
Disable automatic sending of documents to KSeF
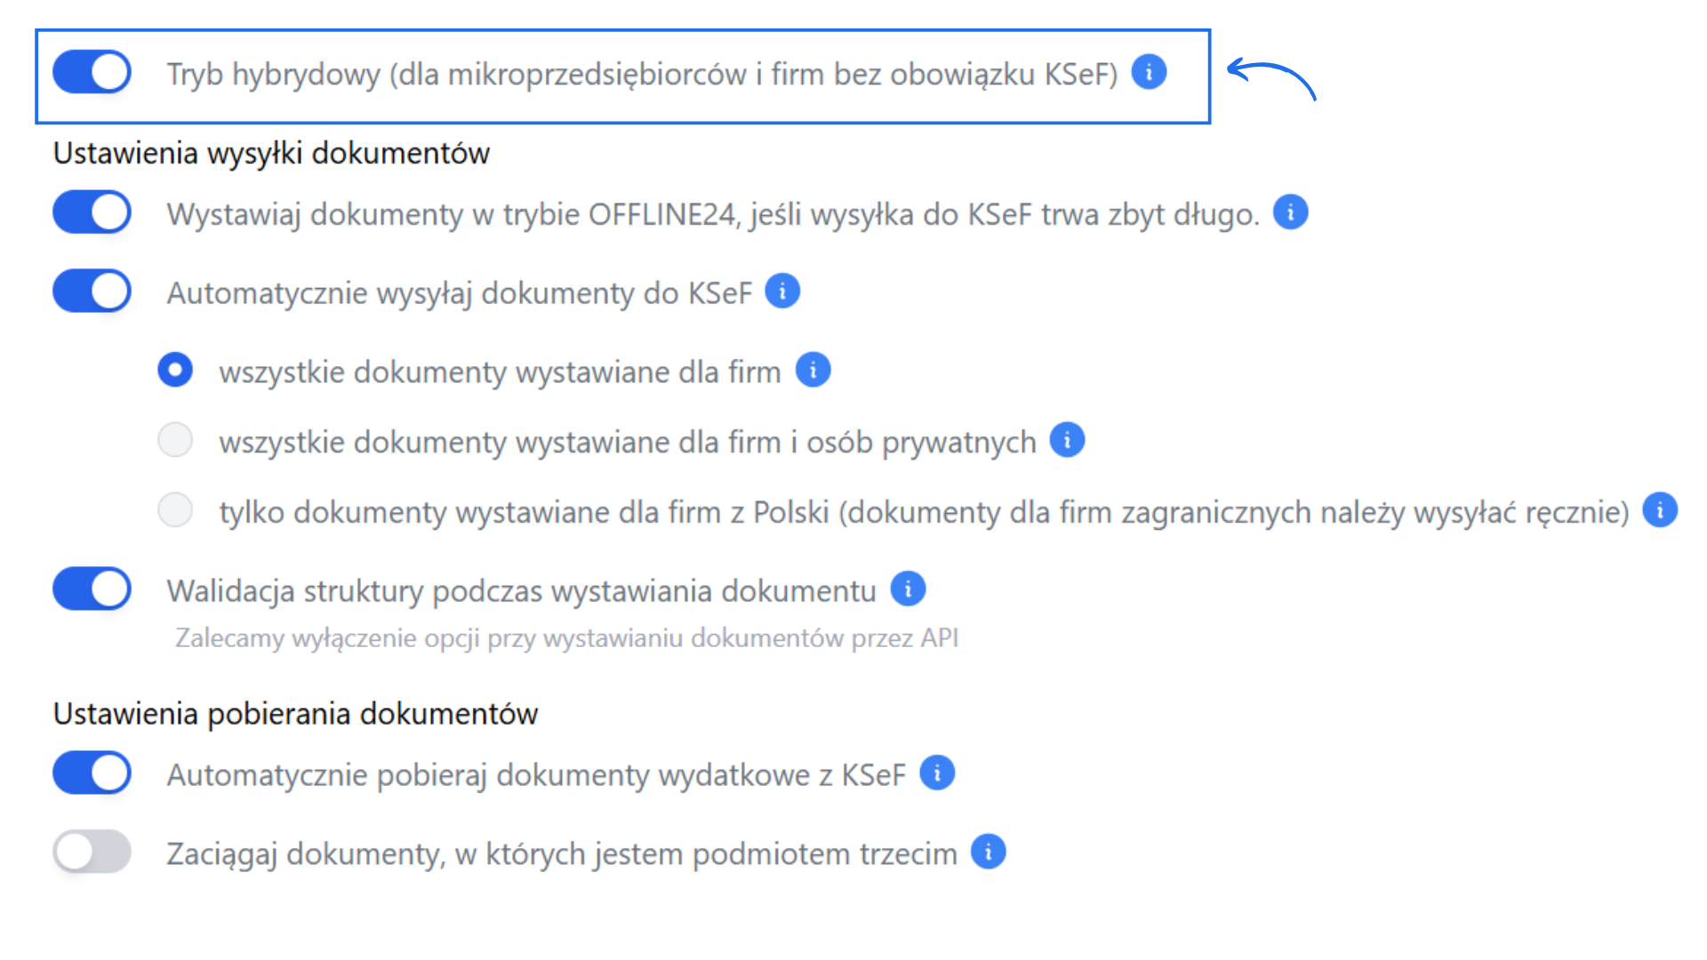pos(91,291)
